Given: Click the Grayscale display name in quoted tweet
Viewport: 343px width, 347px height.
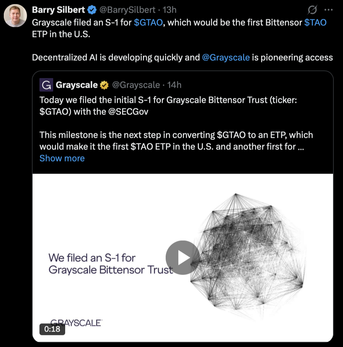Looking at the screenshot, I should (77, 85).
